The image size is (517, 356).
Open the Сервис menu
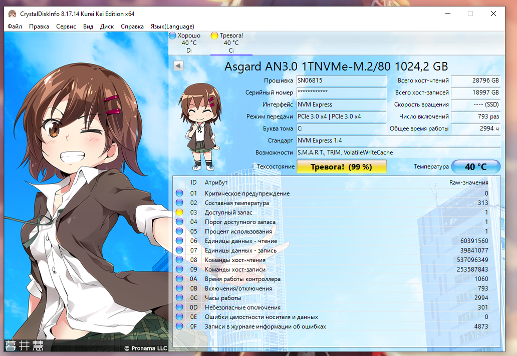point(66,26)
